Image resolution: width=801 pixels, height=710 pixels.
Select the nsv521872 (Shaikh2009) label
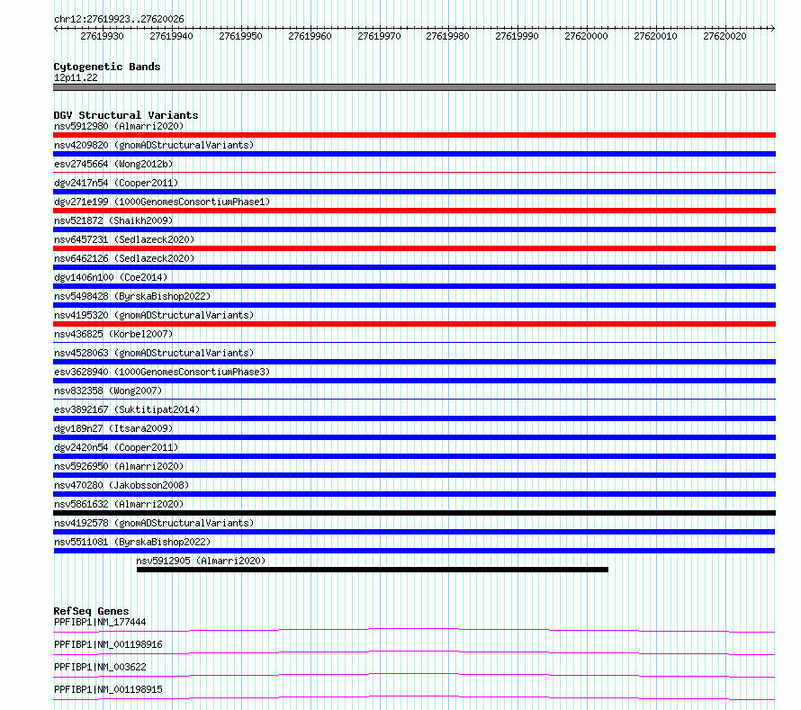(113, 220)
